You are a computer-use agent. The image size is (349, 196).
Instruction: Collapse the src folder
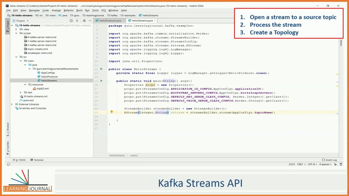tap(16, 57)
